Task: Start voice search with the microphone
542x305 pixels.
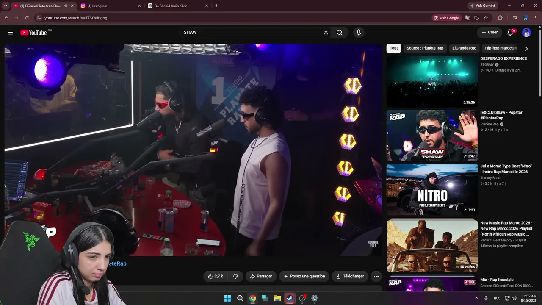Action: [359, 33]
